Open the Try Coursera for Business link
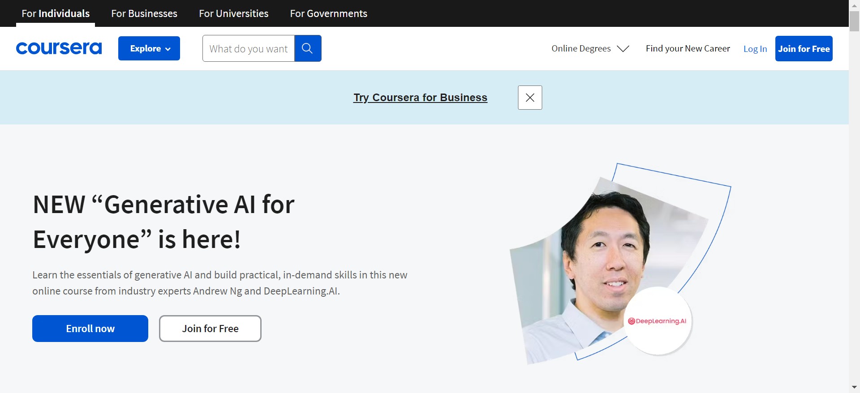The image size is (860, 393). (x=420, y=98)
